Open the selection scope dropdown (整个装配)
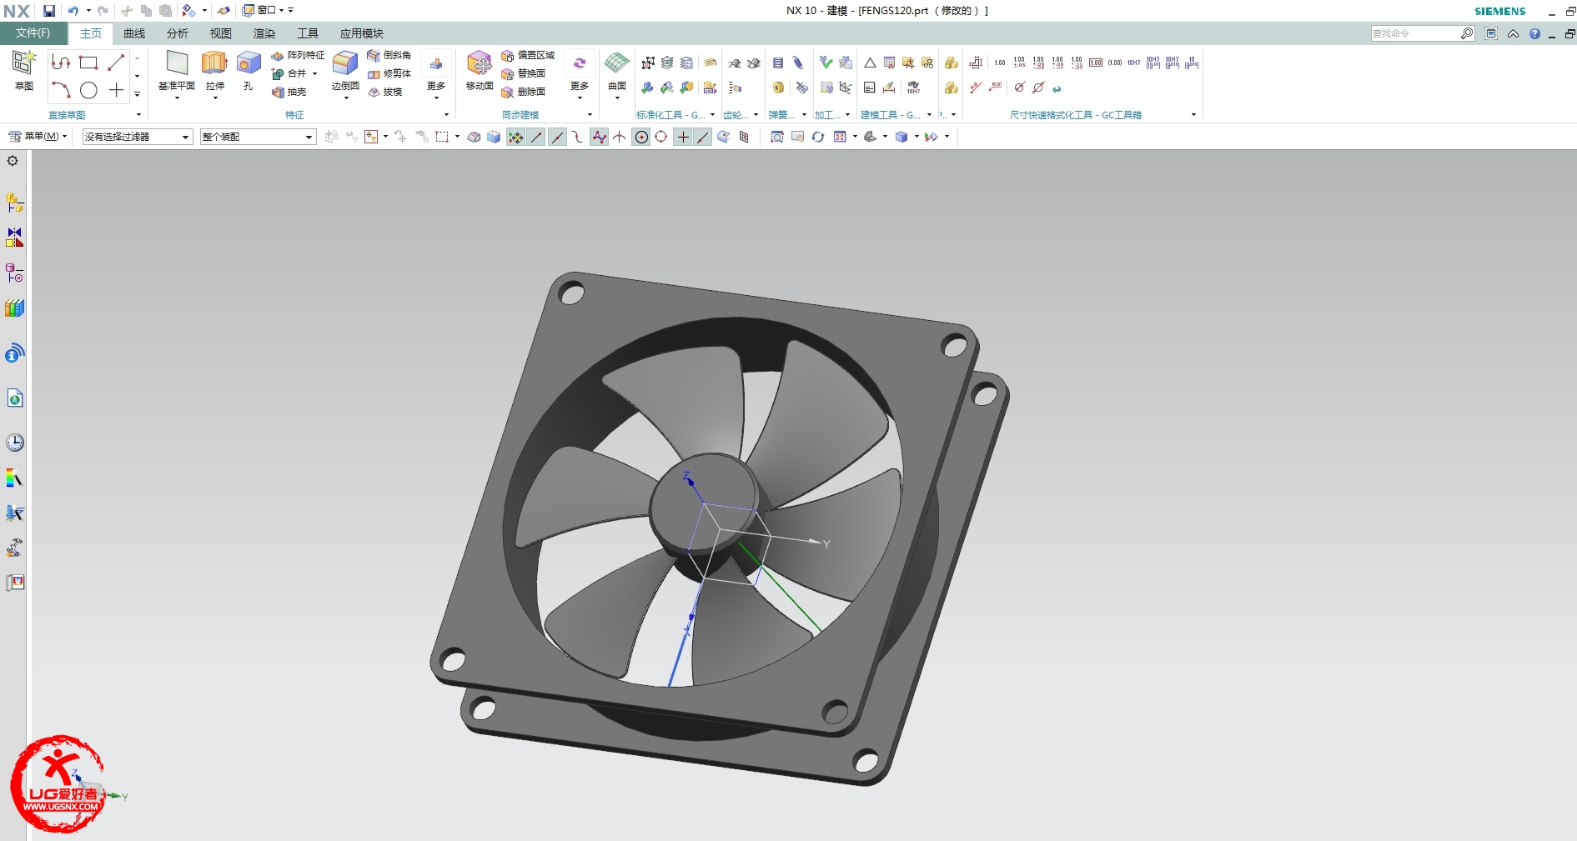This screenshot has height=841, width=1577. pyautogui.click(x=258, y=137)
